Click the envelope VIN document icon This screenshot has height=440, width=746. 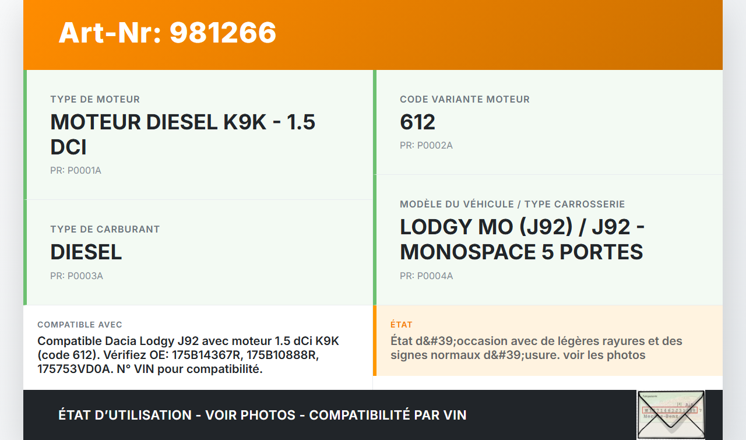click(671, 414)
